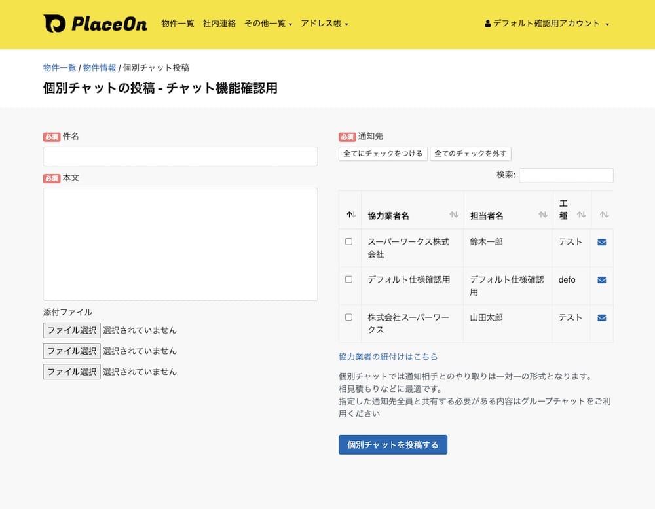This screenshot has width=655, height=509.
Task: Focus the 本文 text area
Action: tap(180, 244)
